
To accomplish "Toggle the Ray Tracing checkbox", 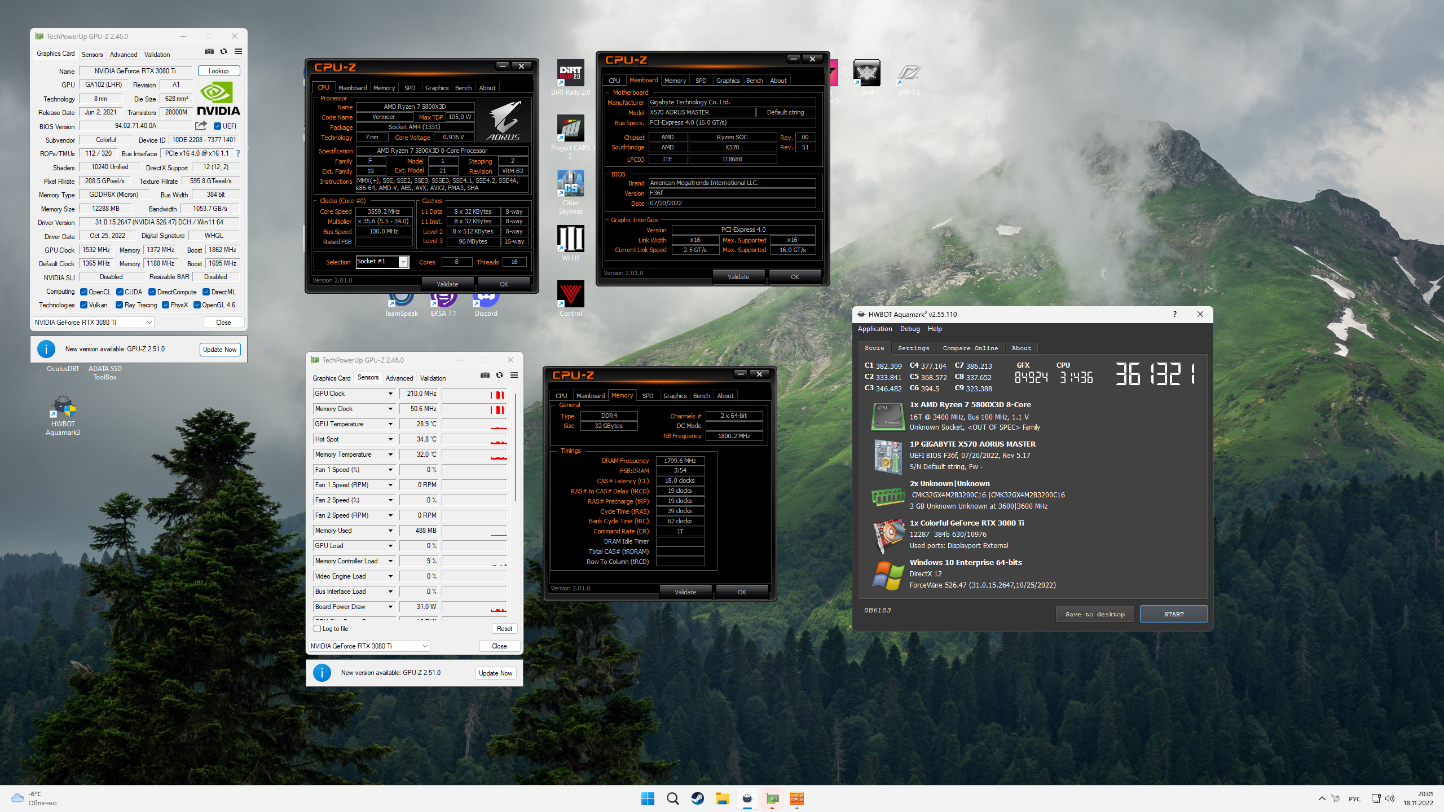I will coord(119,305).
